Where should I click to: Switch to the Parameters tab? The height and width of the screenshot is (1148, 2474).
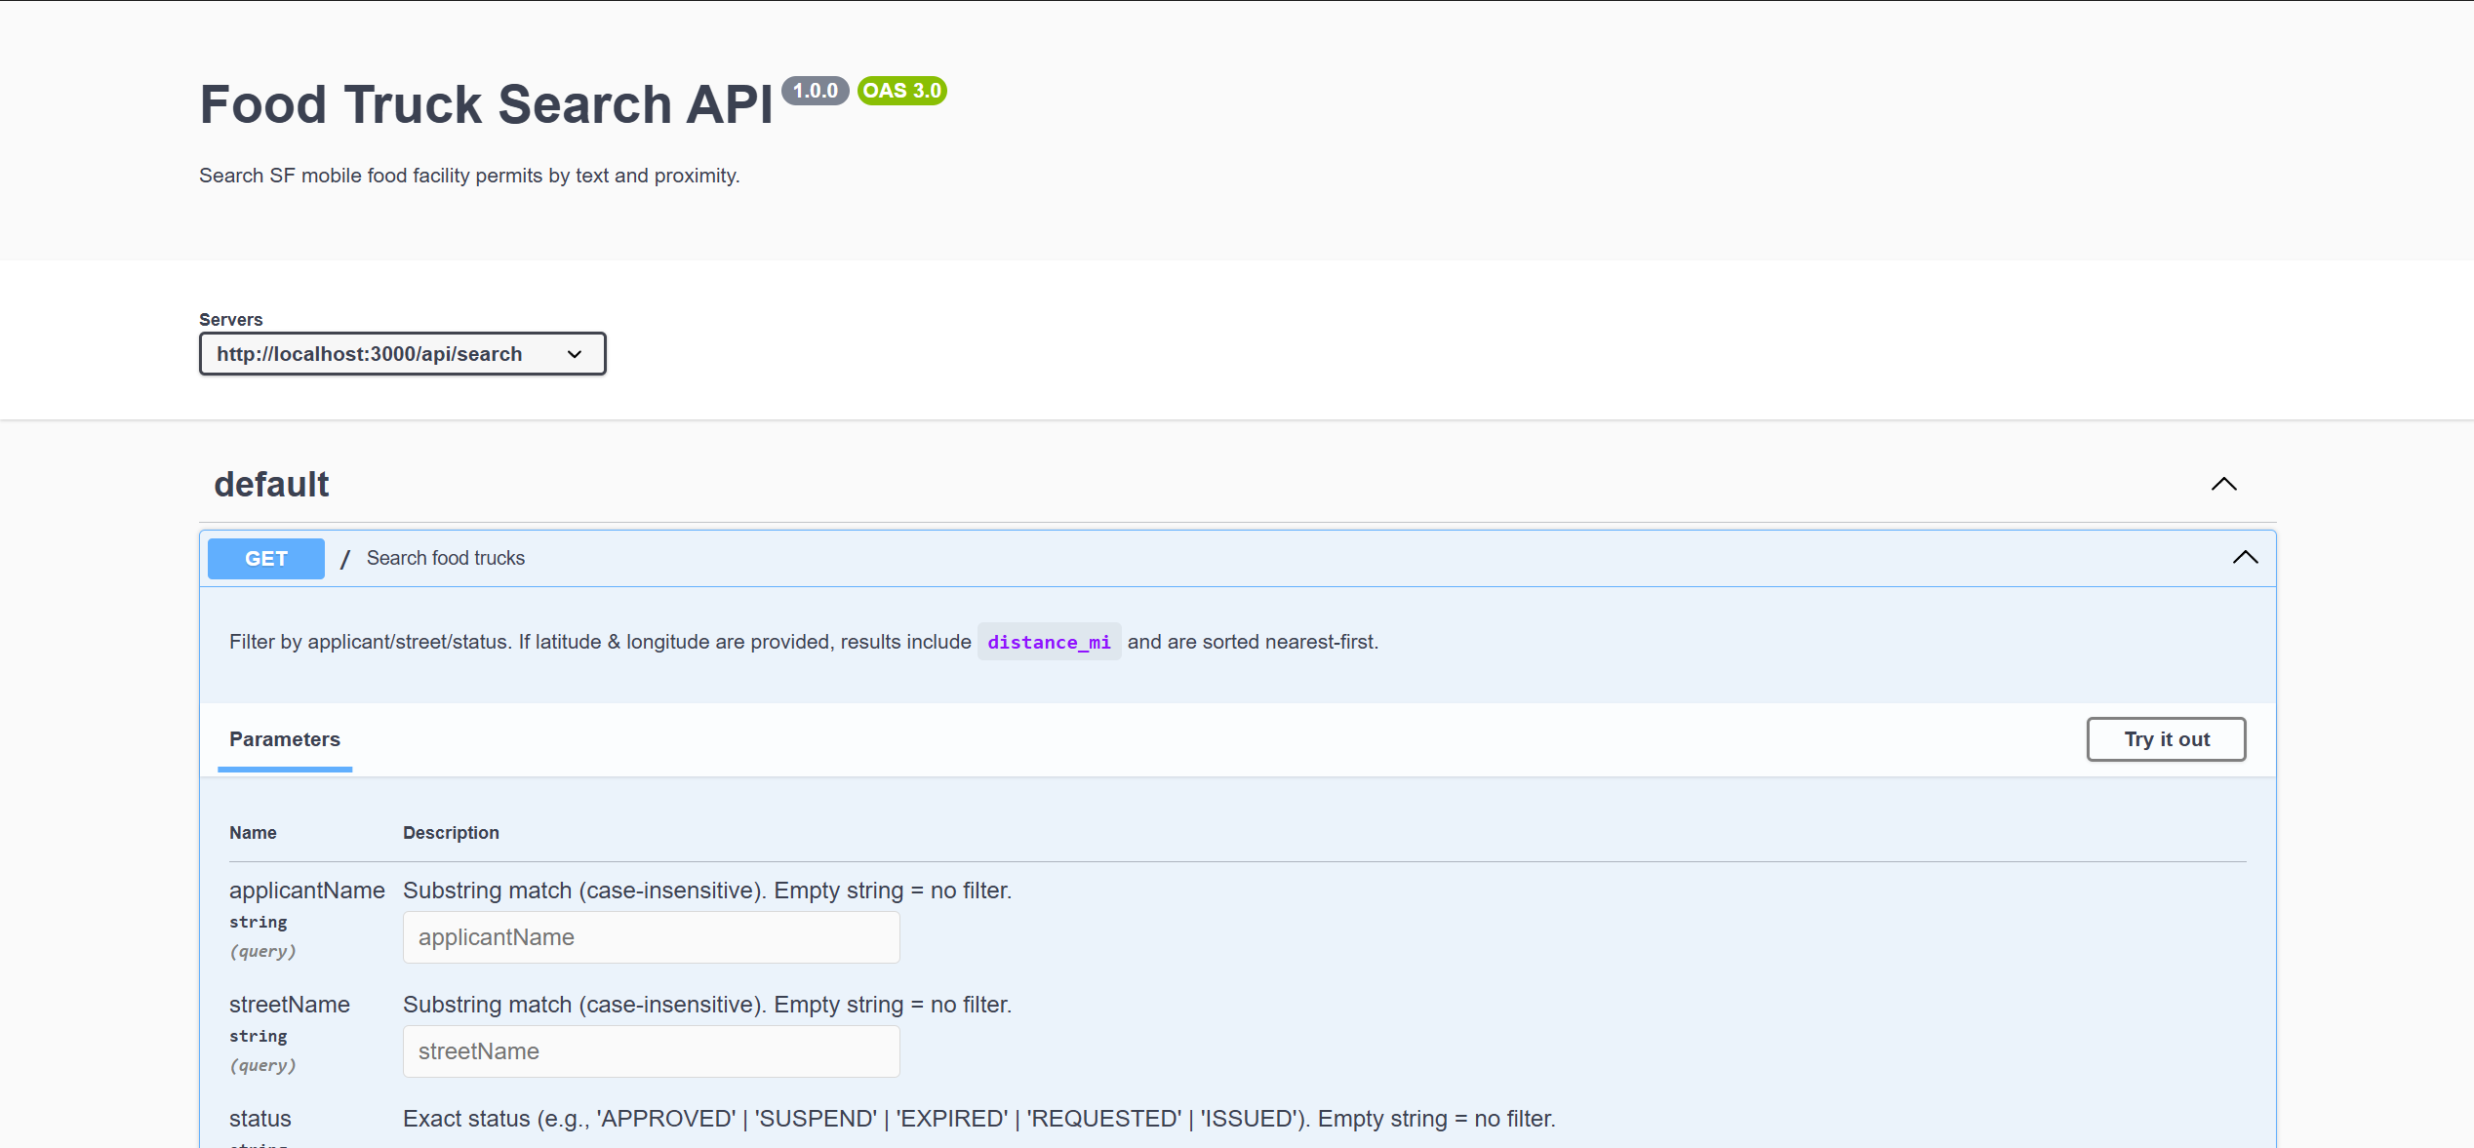[284, 739]
